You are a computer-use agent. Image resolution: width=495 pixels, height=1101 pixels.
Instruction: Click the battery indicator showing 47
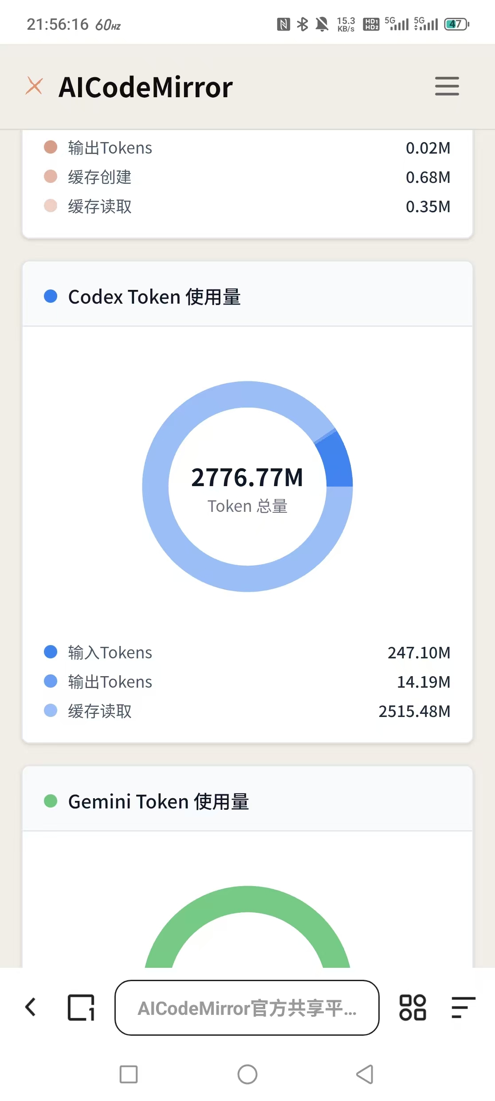[x=457, y=24]
